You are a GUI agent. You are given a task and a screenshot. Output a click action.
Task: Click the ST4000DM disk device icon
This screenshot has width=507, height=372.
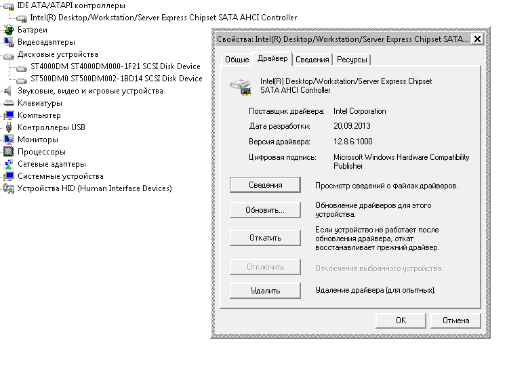point(22,68)
